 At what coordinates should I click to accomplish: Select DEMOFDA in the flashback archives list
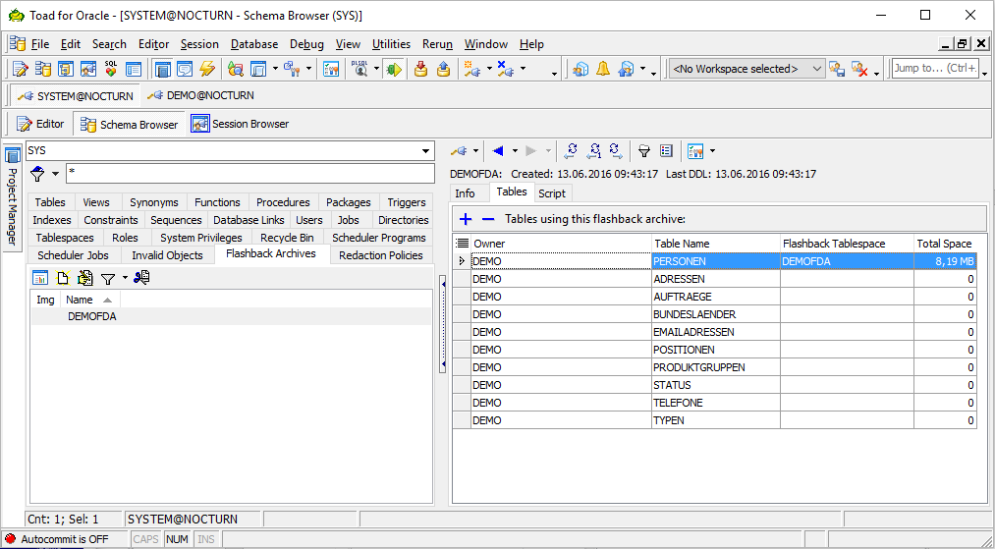point(92,316)
